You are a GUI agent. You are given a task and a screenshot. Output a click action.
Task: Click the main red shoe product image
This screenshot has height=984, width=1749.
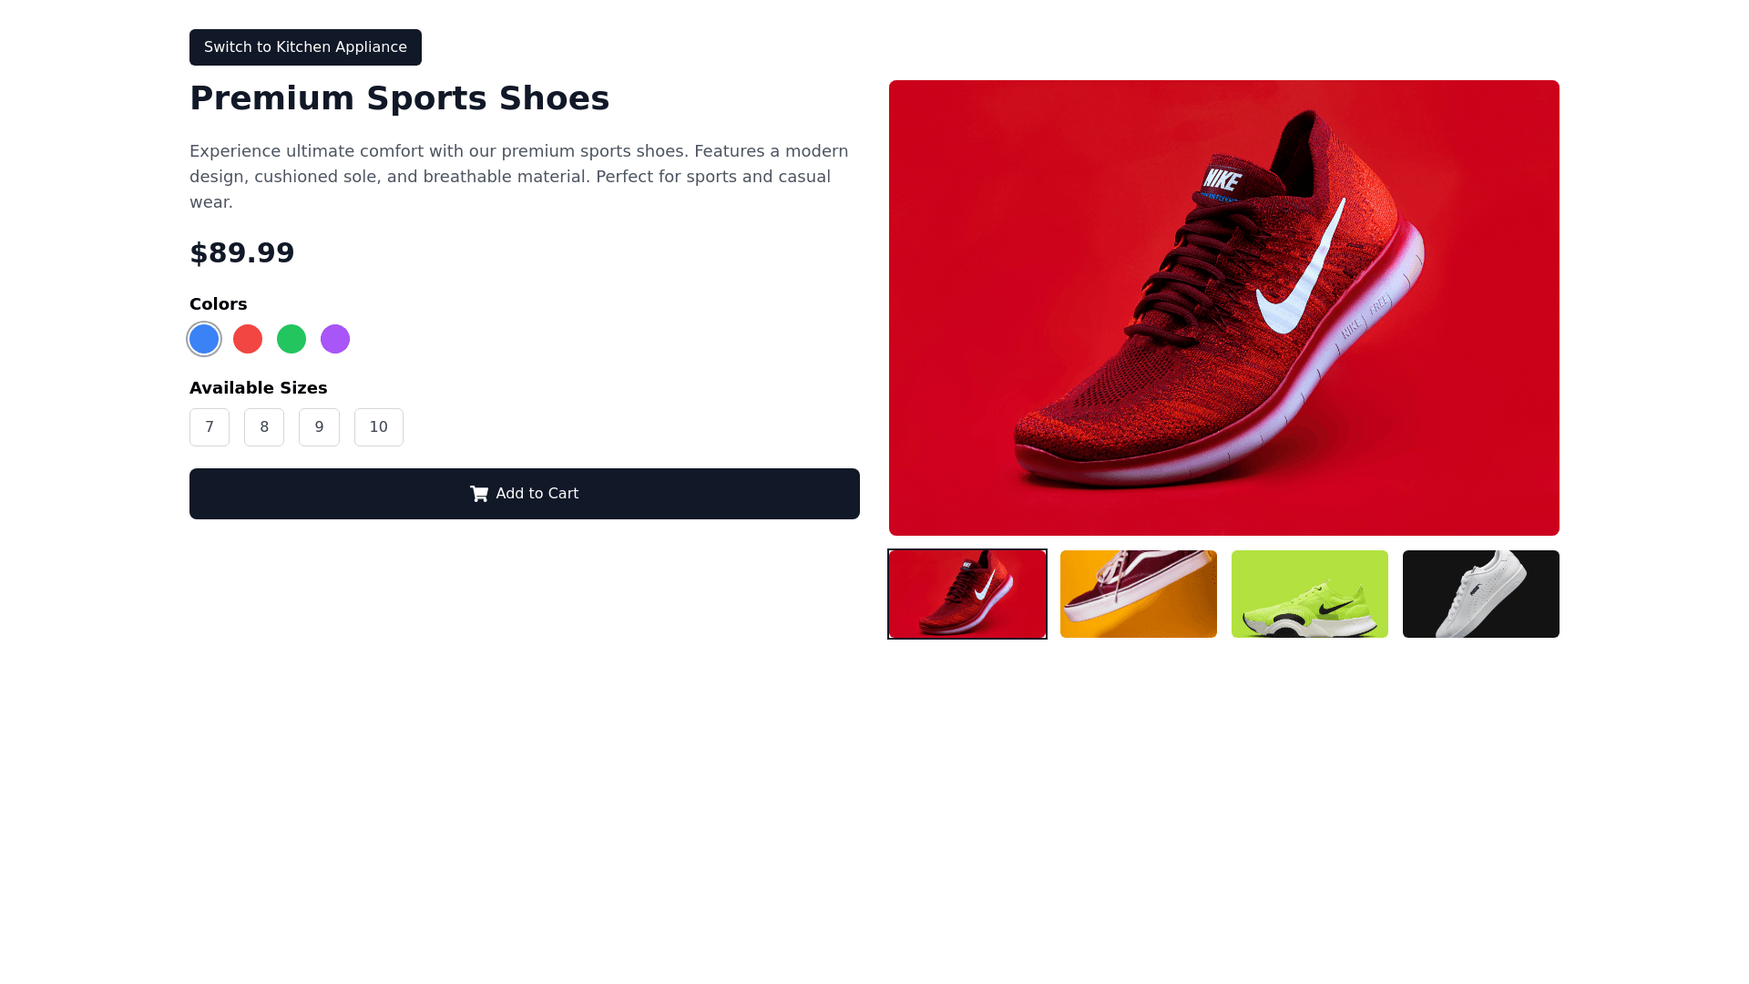pyautogui.click(x=1224, y=308)
